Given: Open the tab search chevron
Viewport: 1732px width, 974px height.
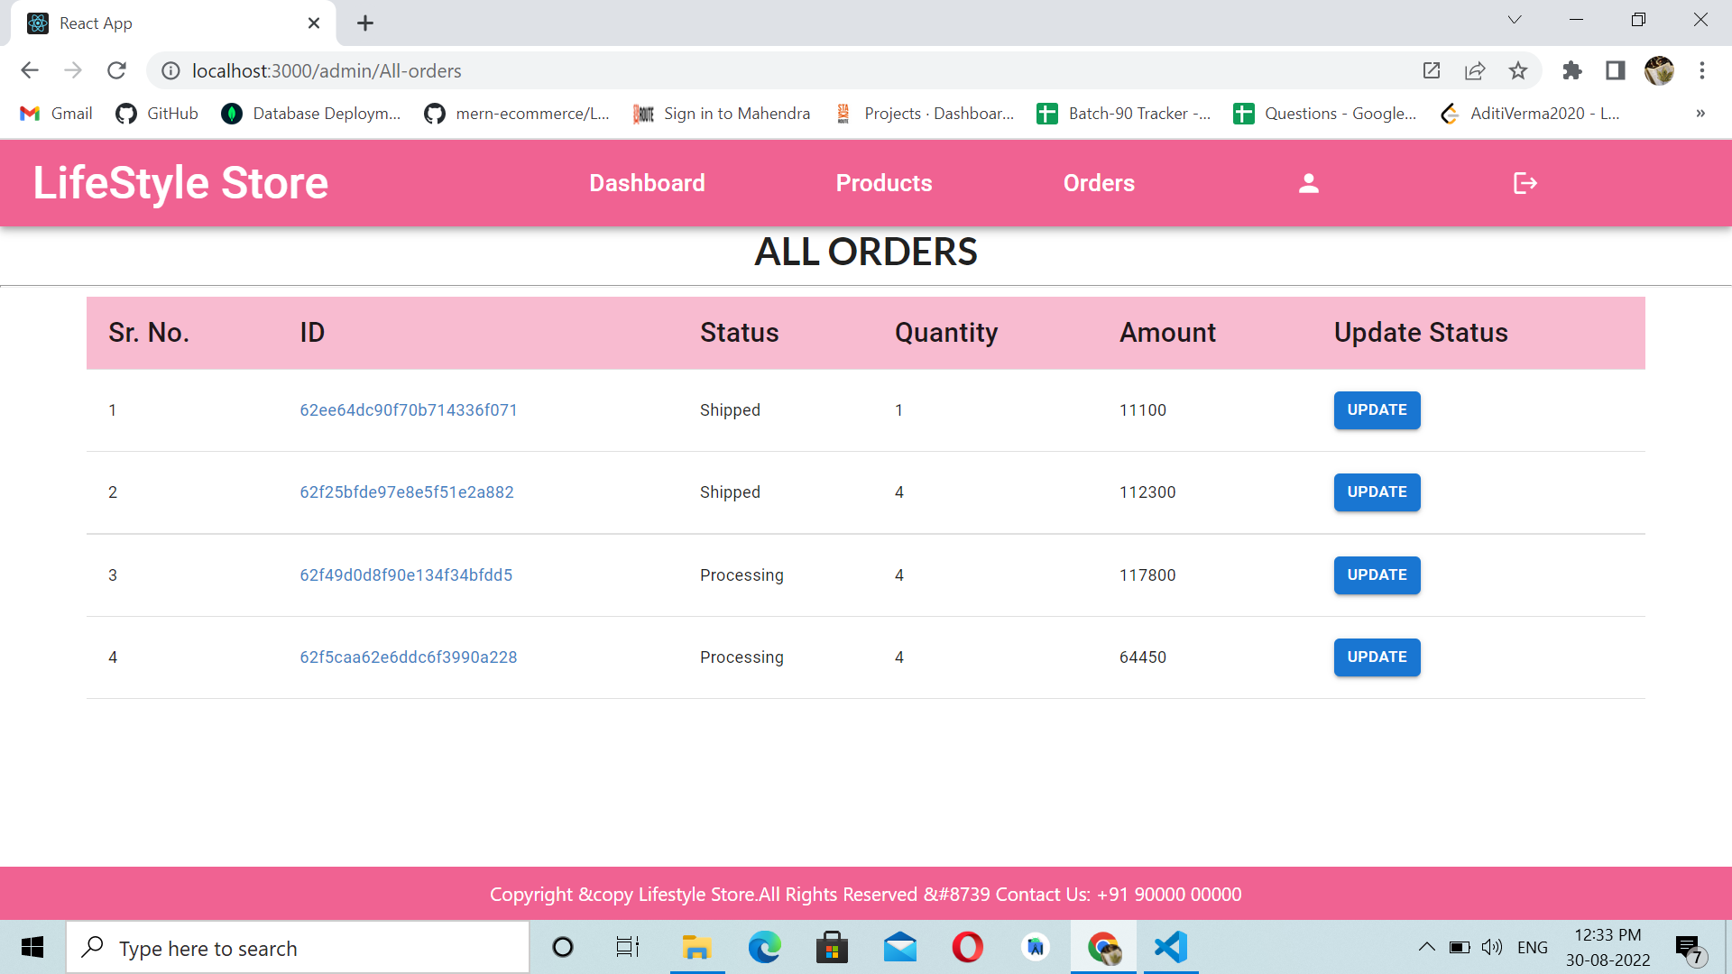Looking at the screenshot, I should [x=1515, y=19].
